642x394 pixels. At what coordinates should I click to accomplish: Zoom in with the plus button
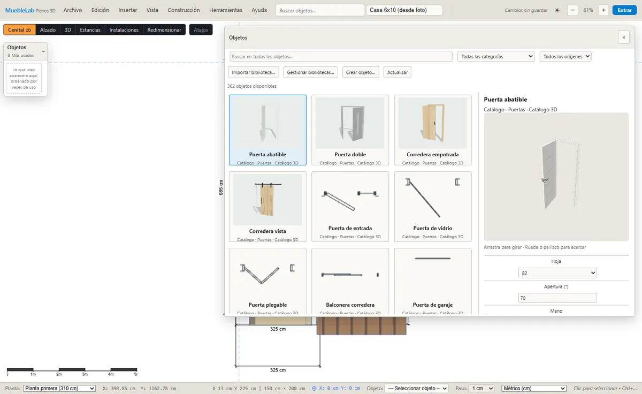tap(603, 10)
